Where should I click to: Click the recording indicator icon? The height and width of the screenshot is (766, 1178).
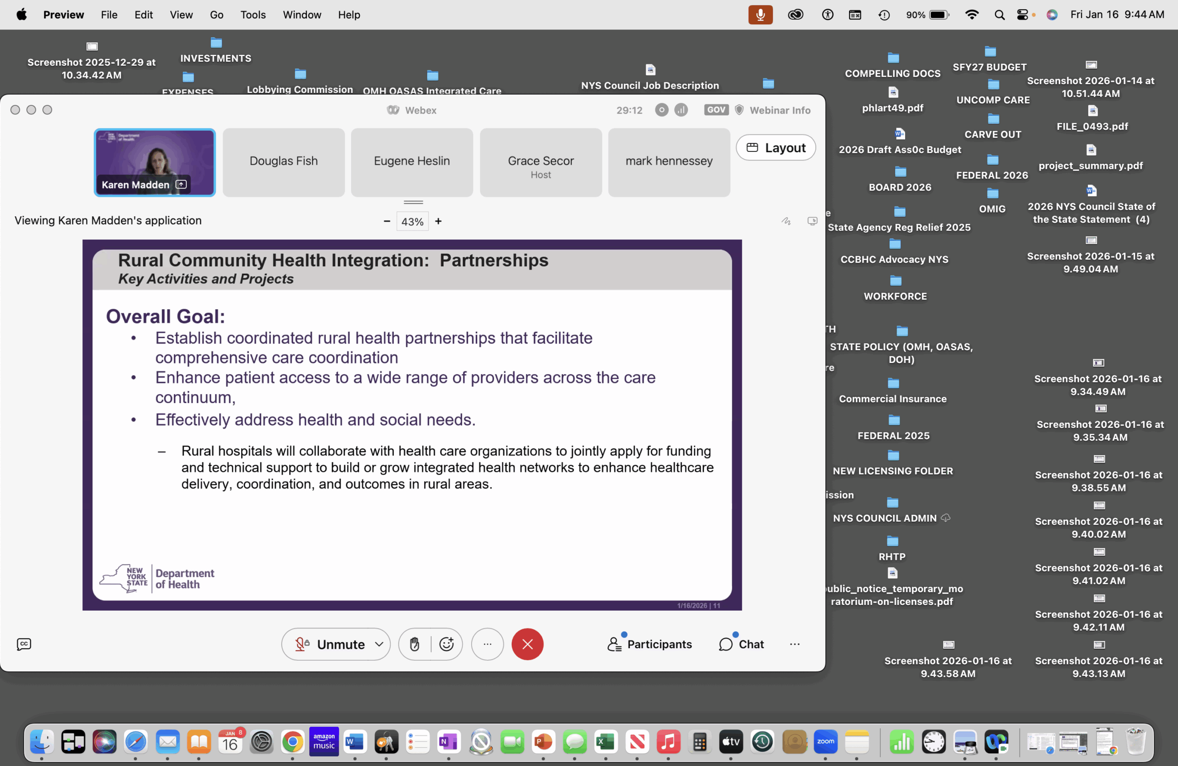[x=661, y=110]
